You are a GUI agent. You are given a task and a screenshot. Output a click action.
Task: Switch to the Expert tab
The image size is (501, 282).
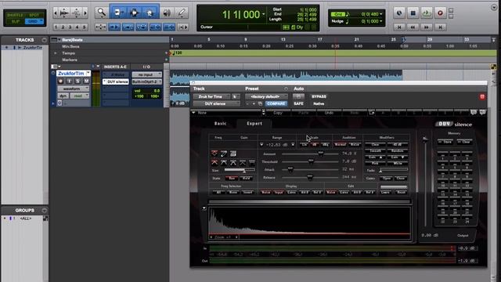click(x=254, y=124)
